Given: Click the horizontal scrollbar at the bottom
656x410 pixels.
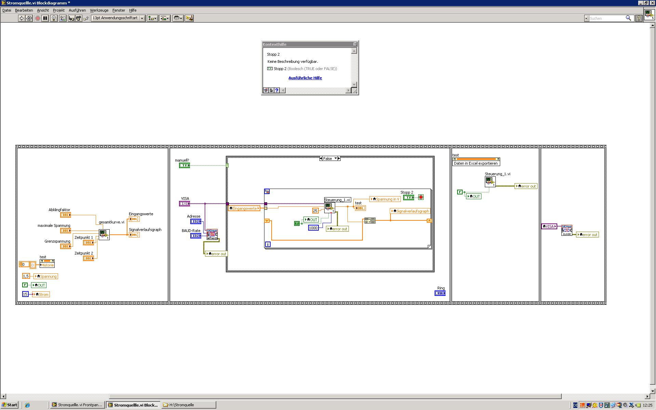Looking at the screenshot, I should (335, 396).
